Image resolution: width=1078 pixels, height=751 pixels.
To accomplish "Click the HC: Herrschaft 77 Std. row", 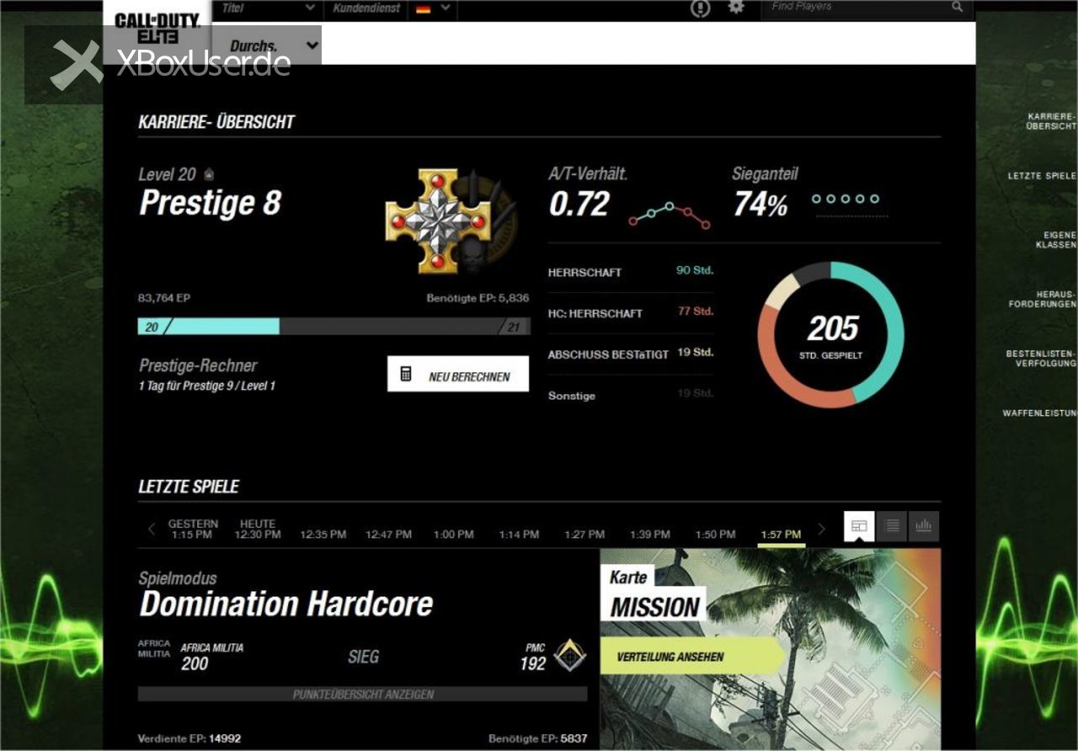I will pyautogui.click(x=630, y=312).
